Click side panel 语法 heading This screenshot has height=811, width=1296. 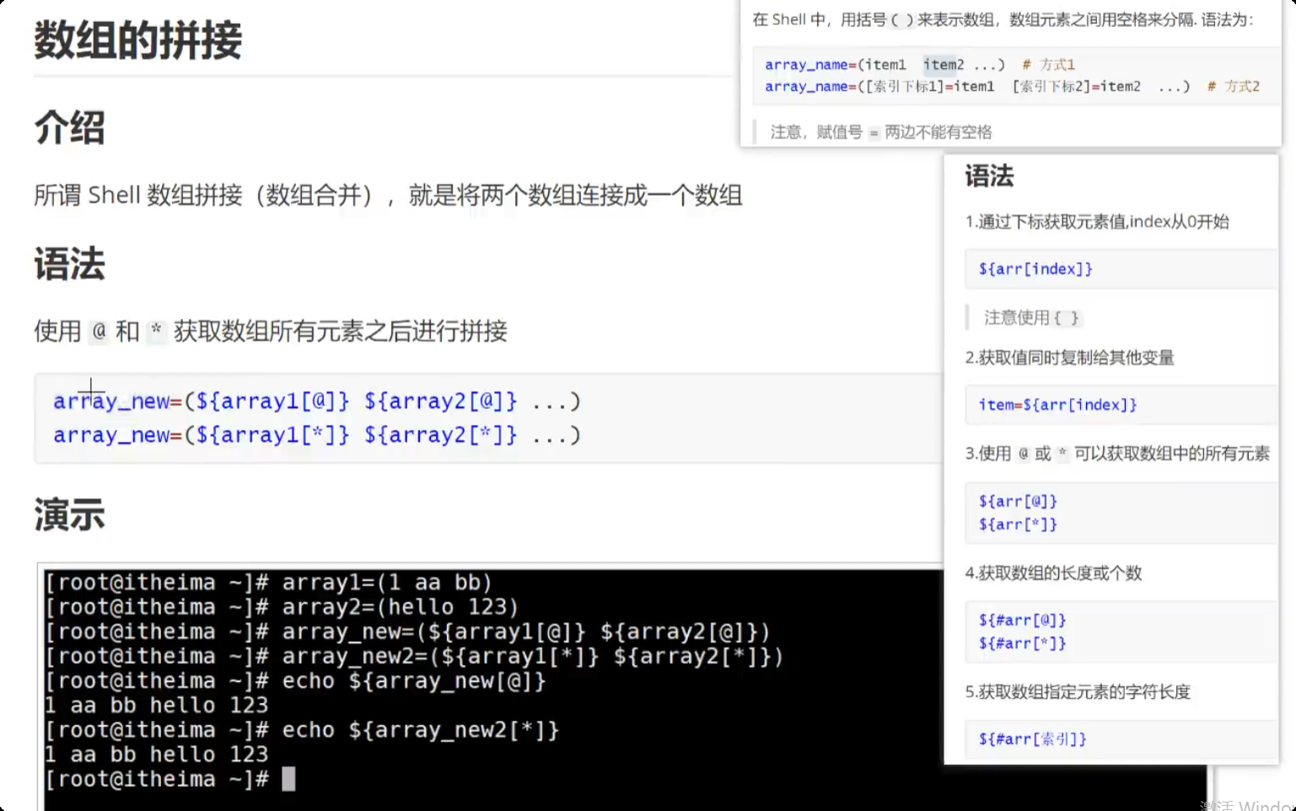(989, 176)
